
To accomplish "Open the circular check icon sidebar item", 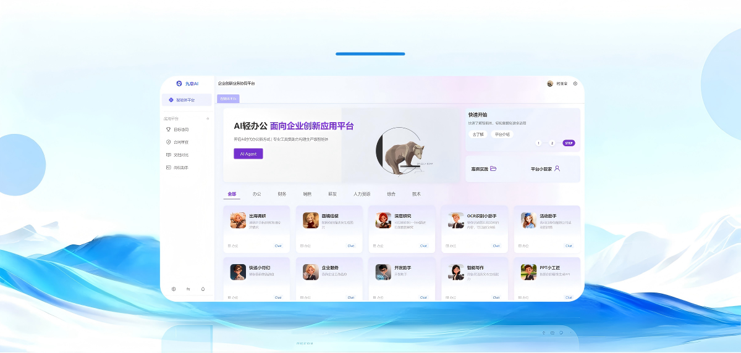I will (x=168, y=142).
